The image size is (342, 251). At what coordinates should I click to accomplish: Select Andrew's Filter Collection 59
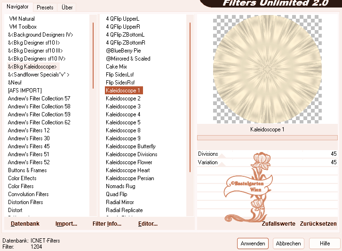(x=39, y=114)
